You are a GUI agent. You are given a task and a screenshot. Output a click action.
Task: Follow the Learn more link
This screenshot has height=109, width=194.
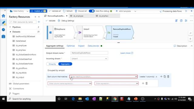click(x=127, y=53)
